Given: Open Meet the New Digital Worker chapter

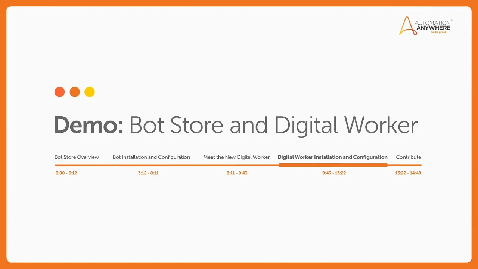Looking at the screenshot, I should (236, 157).
